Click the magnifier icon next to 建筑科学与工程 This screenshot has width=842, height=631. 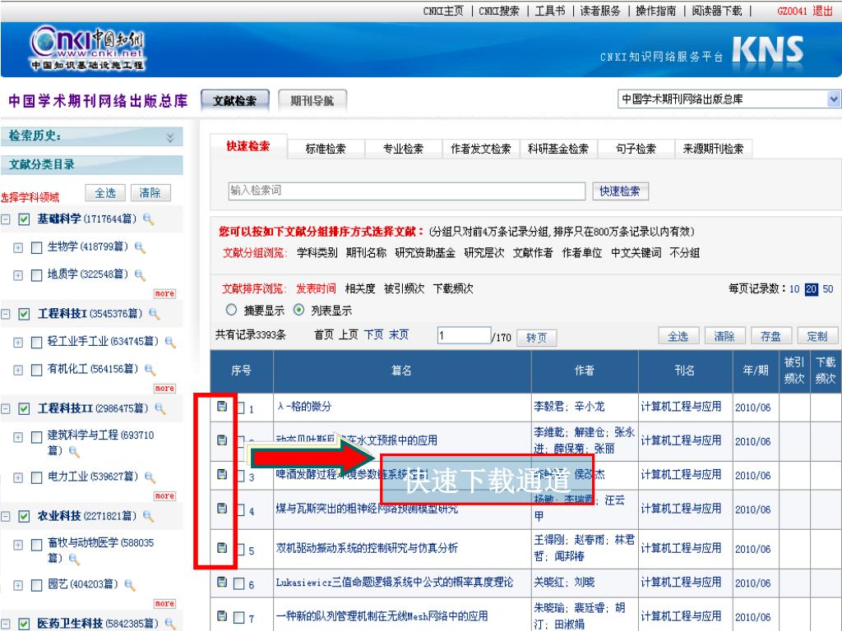(x=74, y=452)
